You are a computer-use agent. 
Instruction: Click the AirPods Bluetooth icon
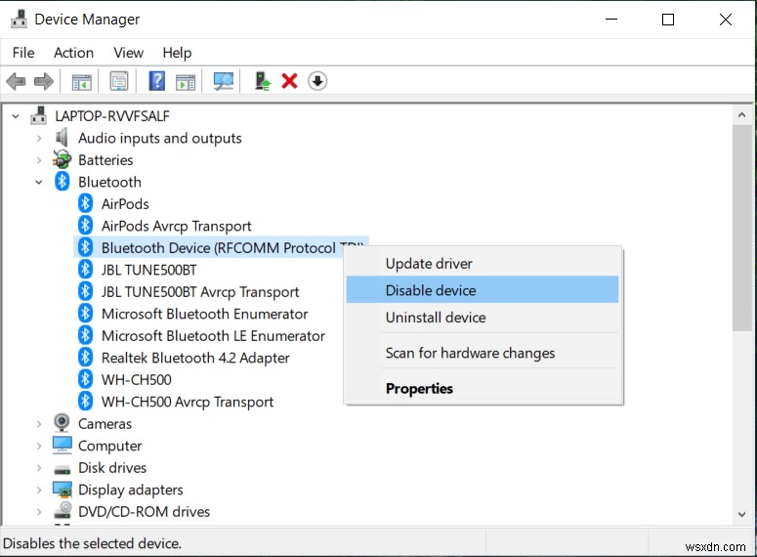coord(85,203)
